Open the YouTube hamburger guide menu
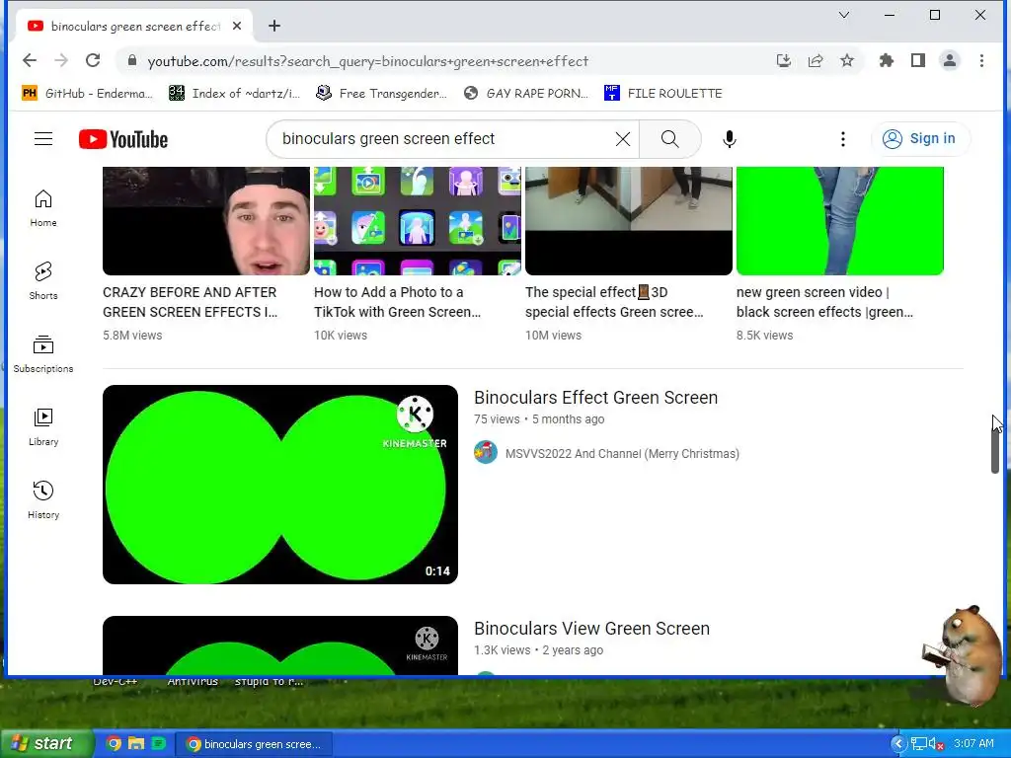 pos(43,138)
